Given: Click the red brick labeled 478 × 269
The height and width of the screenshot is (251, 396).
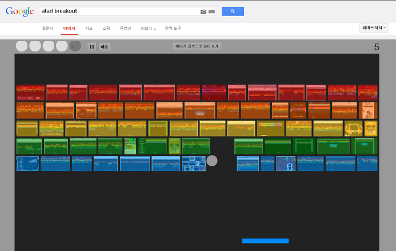Looking at the screenshot, I should click(x=30, y=93).
